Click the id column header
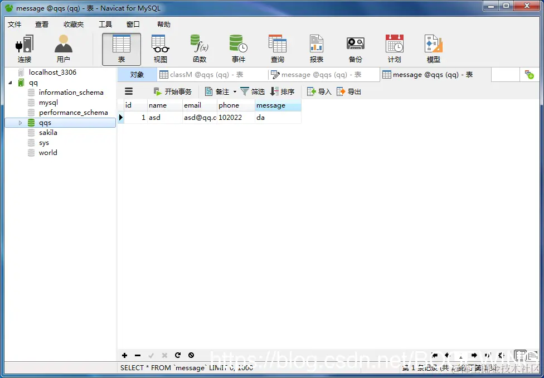The image size is (544, 378). pyautogui.click(x=135, y=105)
